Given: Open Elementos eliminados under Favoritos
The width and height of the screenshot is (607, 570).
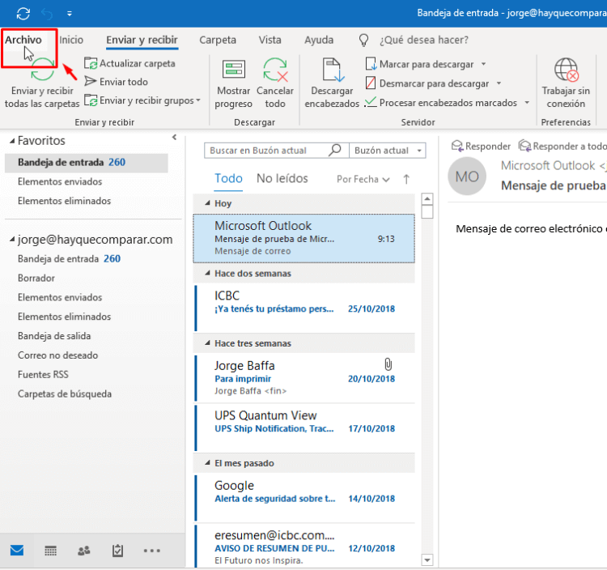Looking at the screenshot, I should 64,201.
